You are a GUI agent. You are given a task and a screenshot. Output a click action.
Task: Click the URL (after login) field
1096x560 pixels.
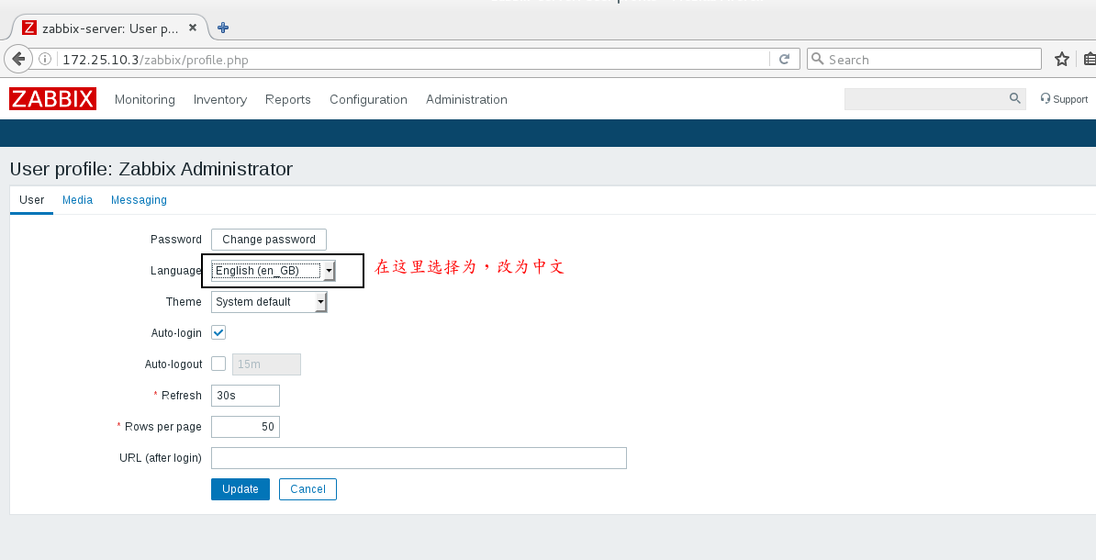pos(419,458)
